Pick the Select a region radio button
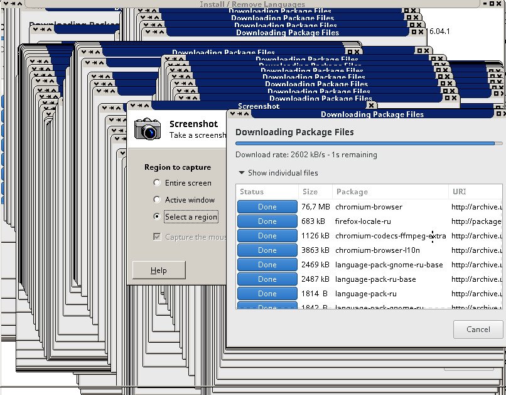This screenshot has height=395, width=506. [157, 217]
